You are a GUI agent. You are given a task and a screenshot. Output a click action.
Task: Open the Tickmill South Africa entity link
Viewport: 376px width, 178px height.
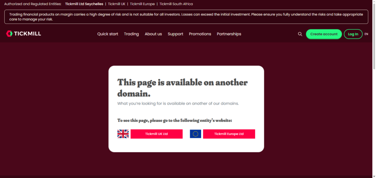[176, 4]
